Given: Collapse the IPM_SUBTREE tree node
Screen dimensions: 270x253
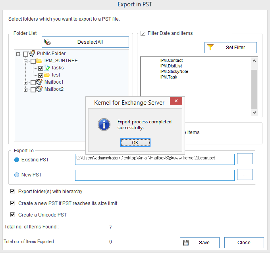Looking at the screenshot, I should pos(25,61).
